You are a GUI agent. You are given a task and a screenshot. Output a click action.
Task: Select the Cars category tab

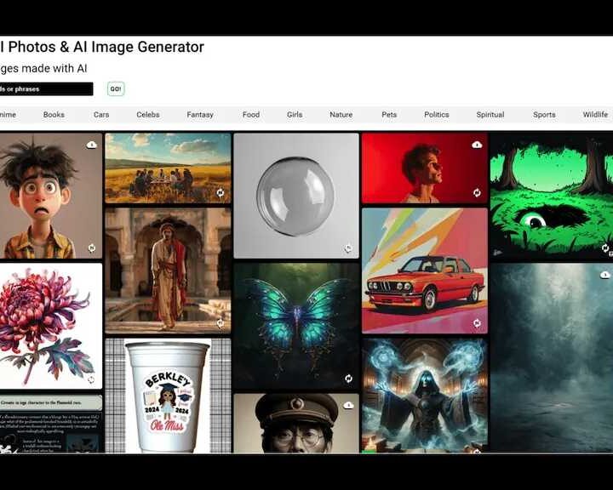click(x=101, y=115)
